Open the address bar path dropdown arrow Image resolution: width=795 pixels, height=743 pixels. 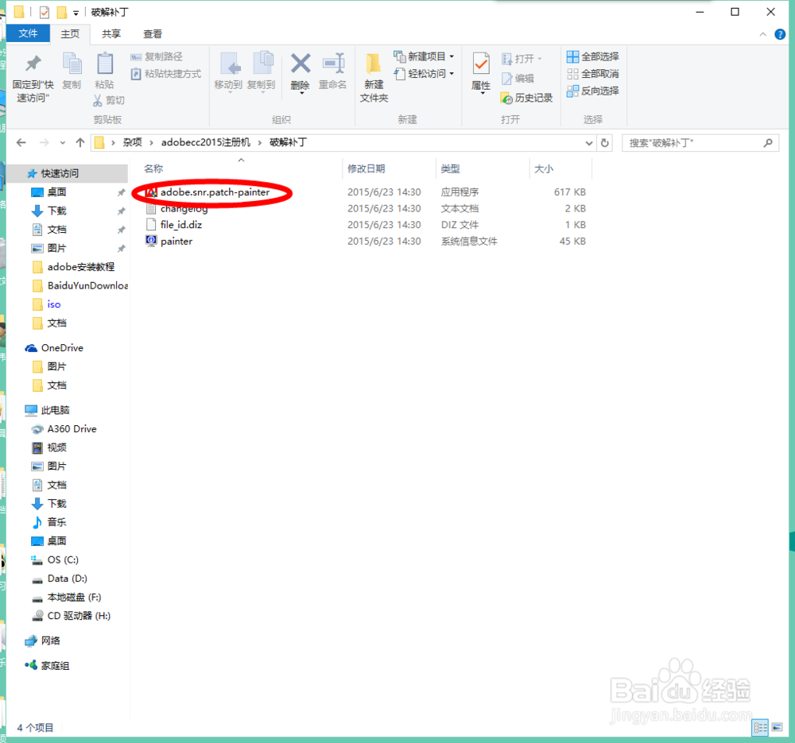click(588, 143)
